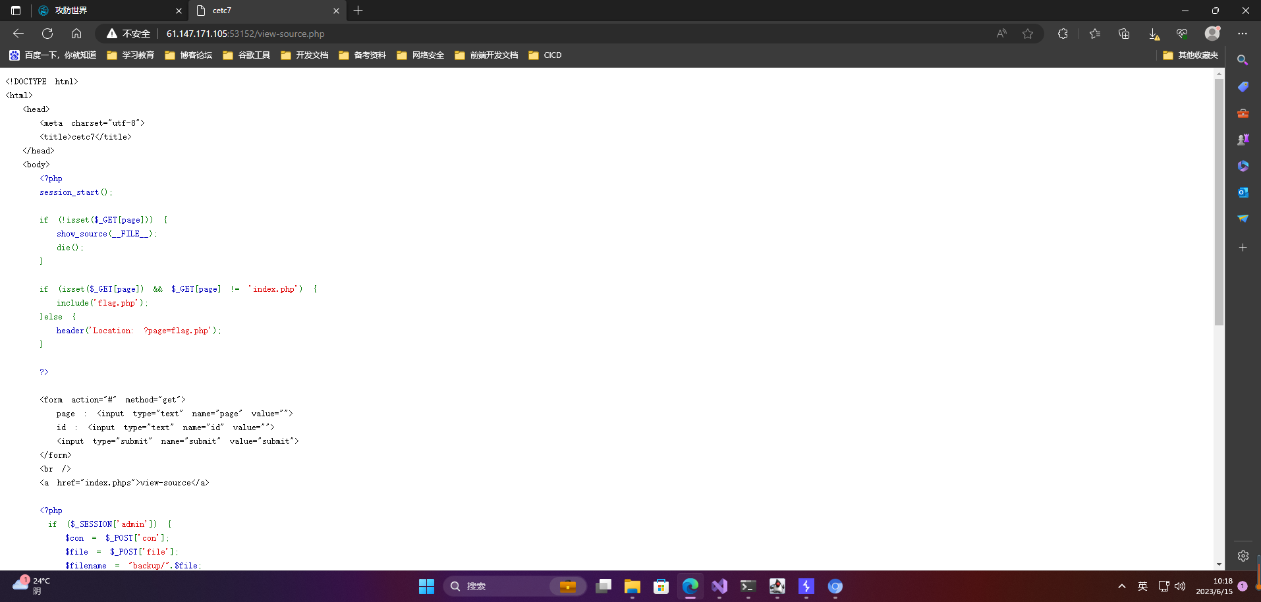The height and width of the screenshot is (602, 1261).
Task: Expand the 博客论坛 bookmark folder
Action: coord(188,55)
